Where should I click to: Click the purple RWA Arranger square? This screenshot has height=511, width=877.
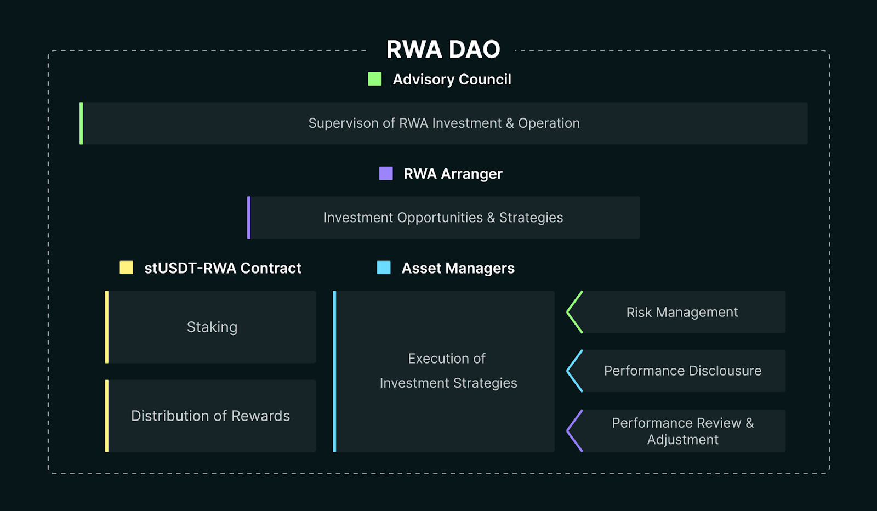click(x=386, y=173)
